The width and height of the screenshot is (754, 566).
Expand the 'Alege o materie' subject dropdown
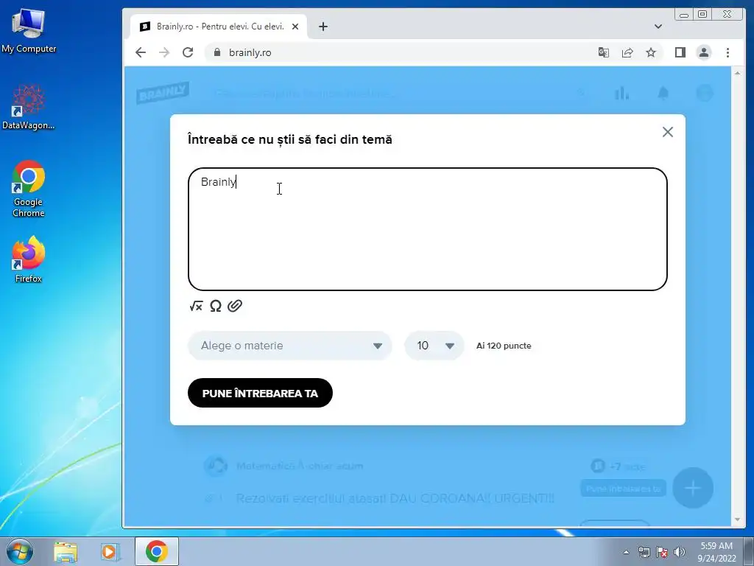pyautogui.click(x=290, y=346)
